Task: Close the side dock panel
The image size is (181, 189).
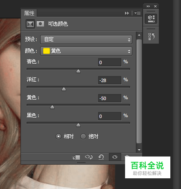Action: [155, 6]
